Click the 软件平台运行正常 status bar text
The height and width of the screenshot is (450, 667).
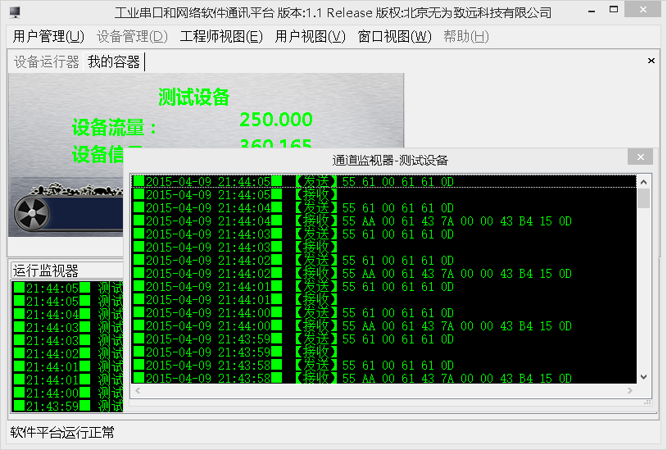[x=62, y=433]
